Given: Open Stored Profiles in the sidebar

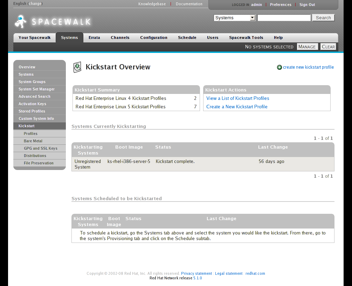Looking at the screenshot, I should pyautogui.click(x=40, y=111).
